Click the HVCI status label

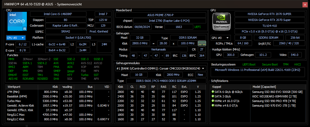(297, 64)
